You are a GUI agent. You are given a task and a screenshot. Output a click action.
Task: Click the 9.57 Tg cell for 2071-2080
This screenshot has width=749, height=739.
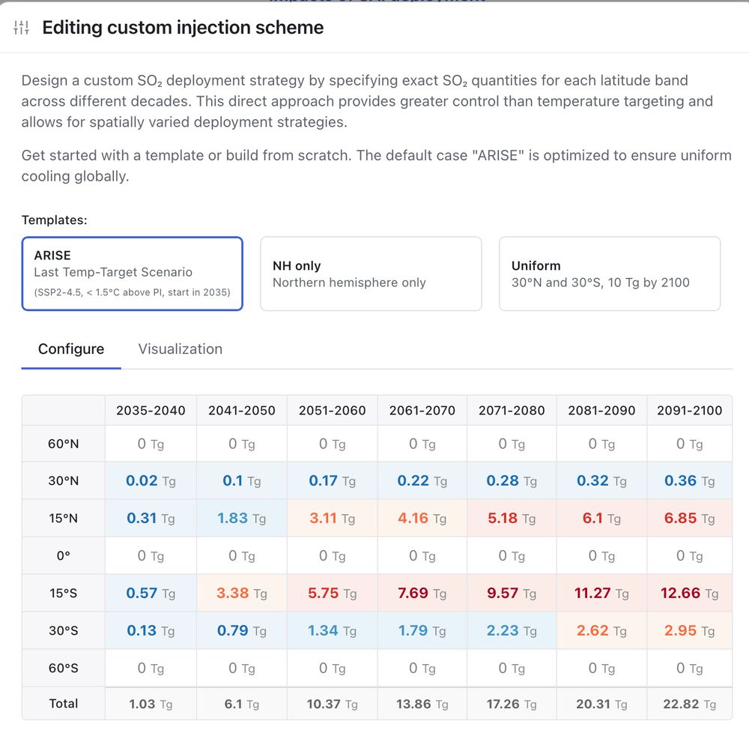512,593
